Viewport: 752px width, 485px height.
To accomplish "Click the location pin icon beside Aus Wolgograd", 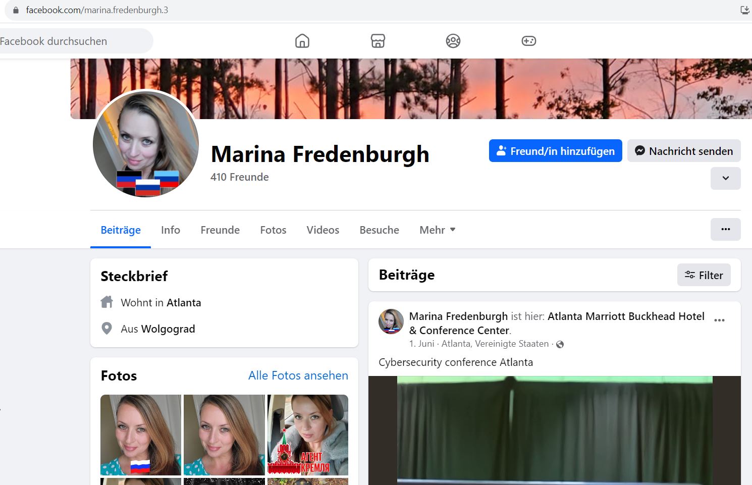I will (107, 329).
